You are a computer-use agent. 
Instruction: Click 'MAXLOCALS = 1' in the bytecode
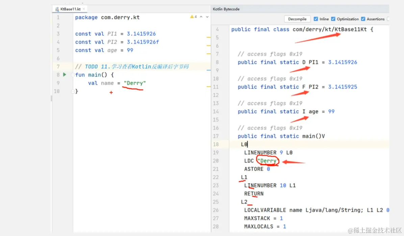265,227
